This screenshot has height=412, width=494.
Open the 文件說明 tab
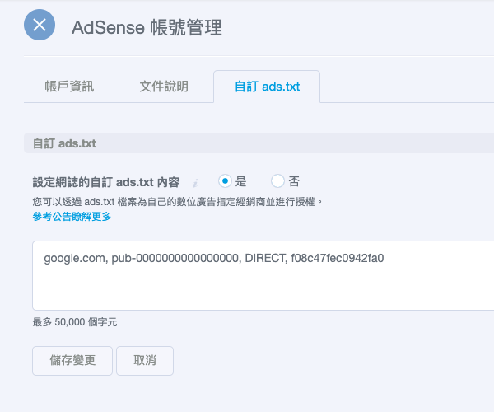(164, 87)
